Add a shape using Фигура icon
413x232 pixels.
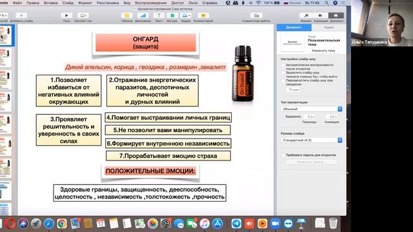(172, 15)
